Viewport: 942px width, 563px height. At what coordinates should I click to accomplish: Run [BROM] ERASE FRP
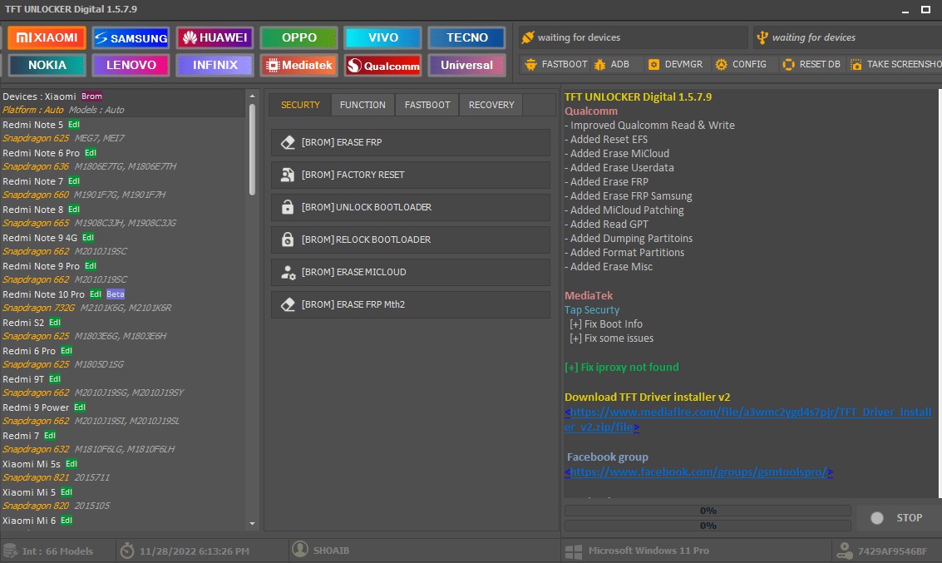[411, 142]
